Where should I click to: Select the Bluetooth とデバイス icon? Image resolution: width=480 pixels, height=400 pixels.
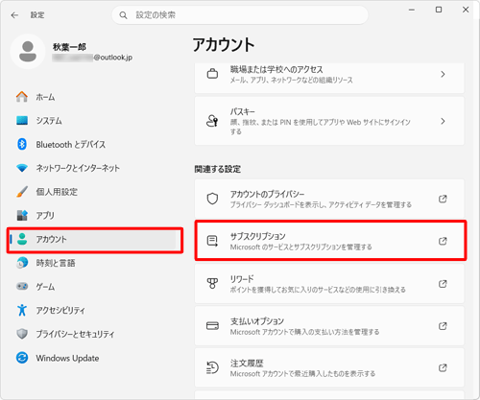pyautogui.click(x=22, y=144)
